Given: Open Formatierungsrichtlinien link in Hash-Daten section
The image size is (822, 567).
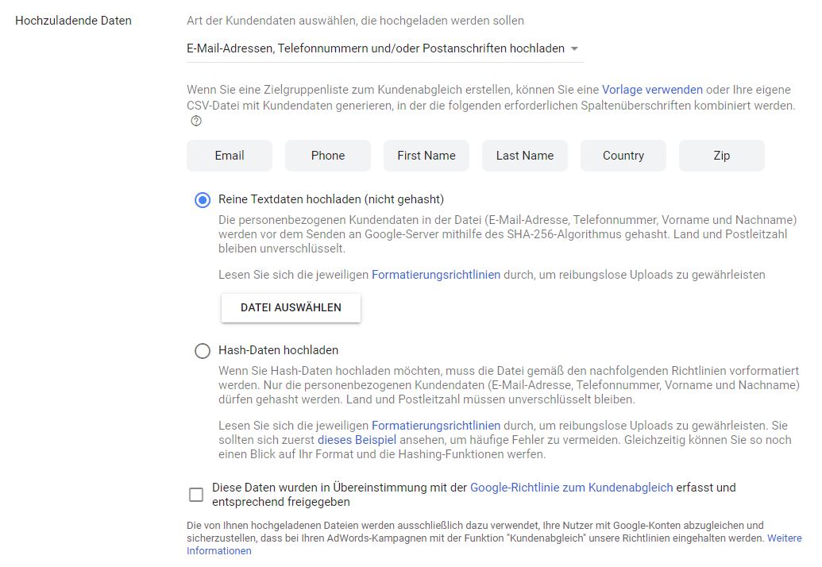Looking at the screenshot, I should click(x=436, y=426).
